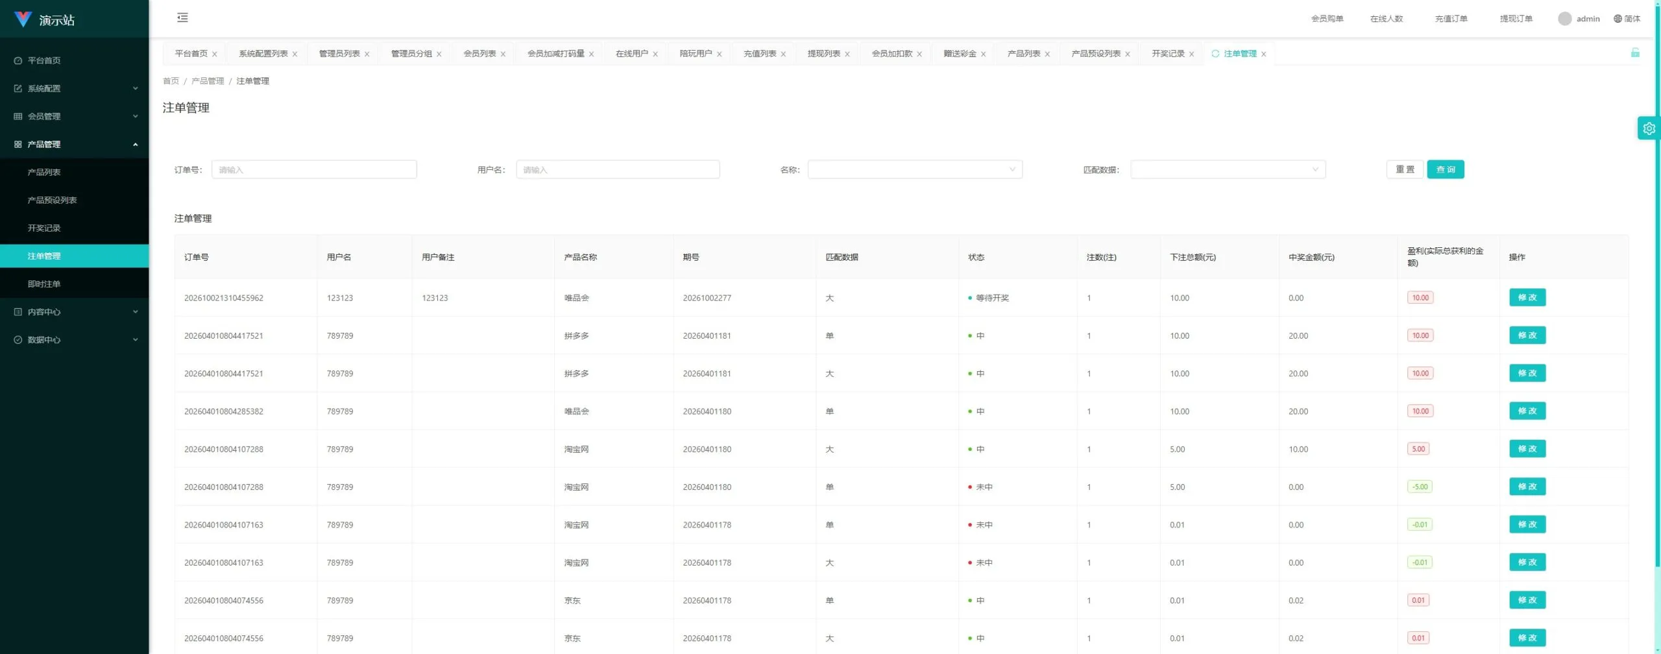Viewport: 1661px width, 654px height.
Task: Close the 在线用户 tab
Action: [655, 54]
